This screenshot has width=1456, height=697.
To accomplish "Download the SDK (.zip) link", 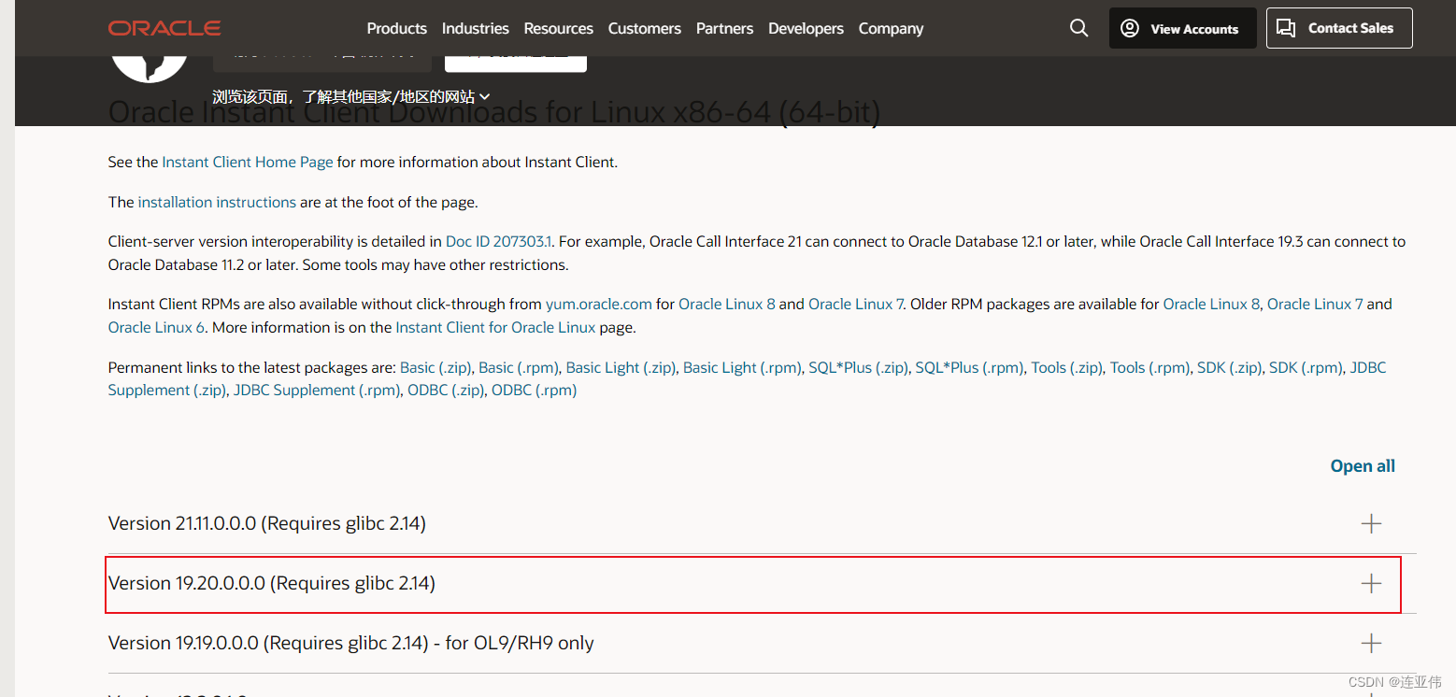I will 1229,367.
